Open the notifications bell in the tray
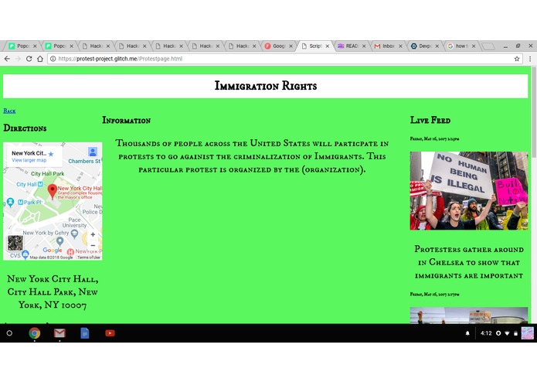Viewport: 537px width, 382px height. point(467,333)
